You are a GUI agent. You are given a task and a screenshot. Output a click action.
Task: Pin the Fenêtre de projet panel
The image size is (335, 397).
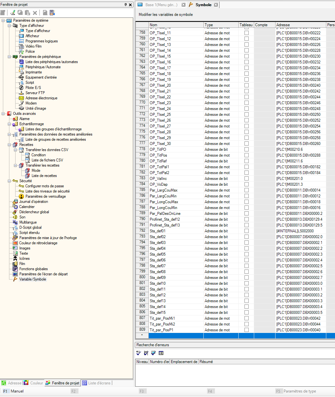[x=126, y=5]
